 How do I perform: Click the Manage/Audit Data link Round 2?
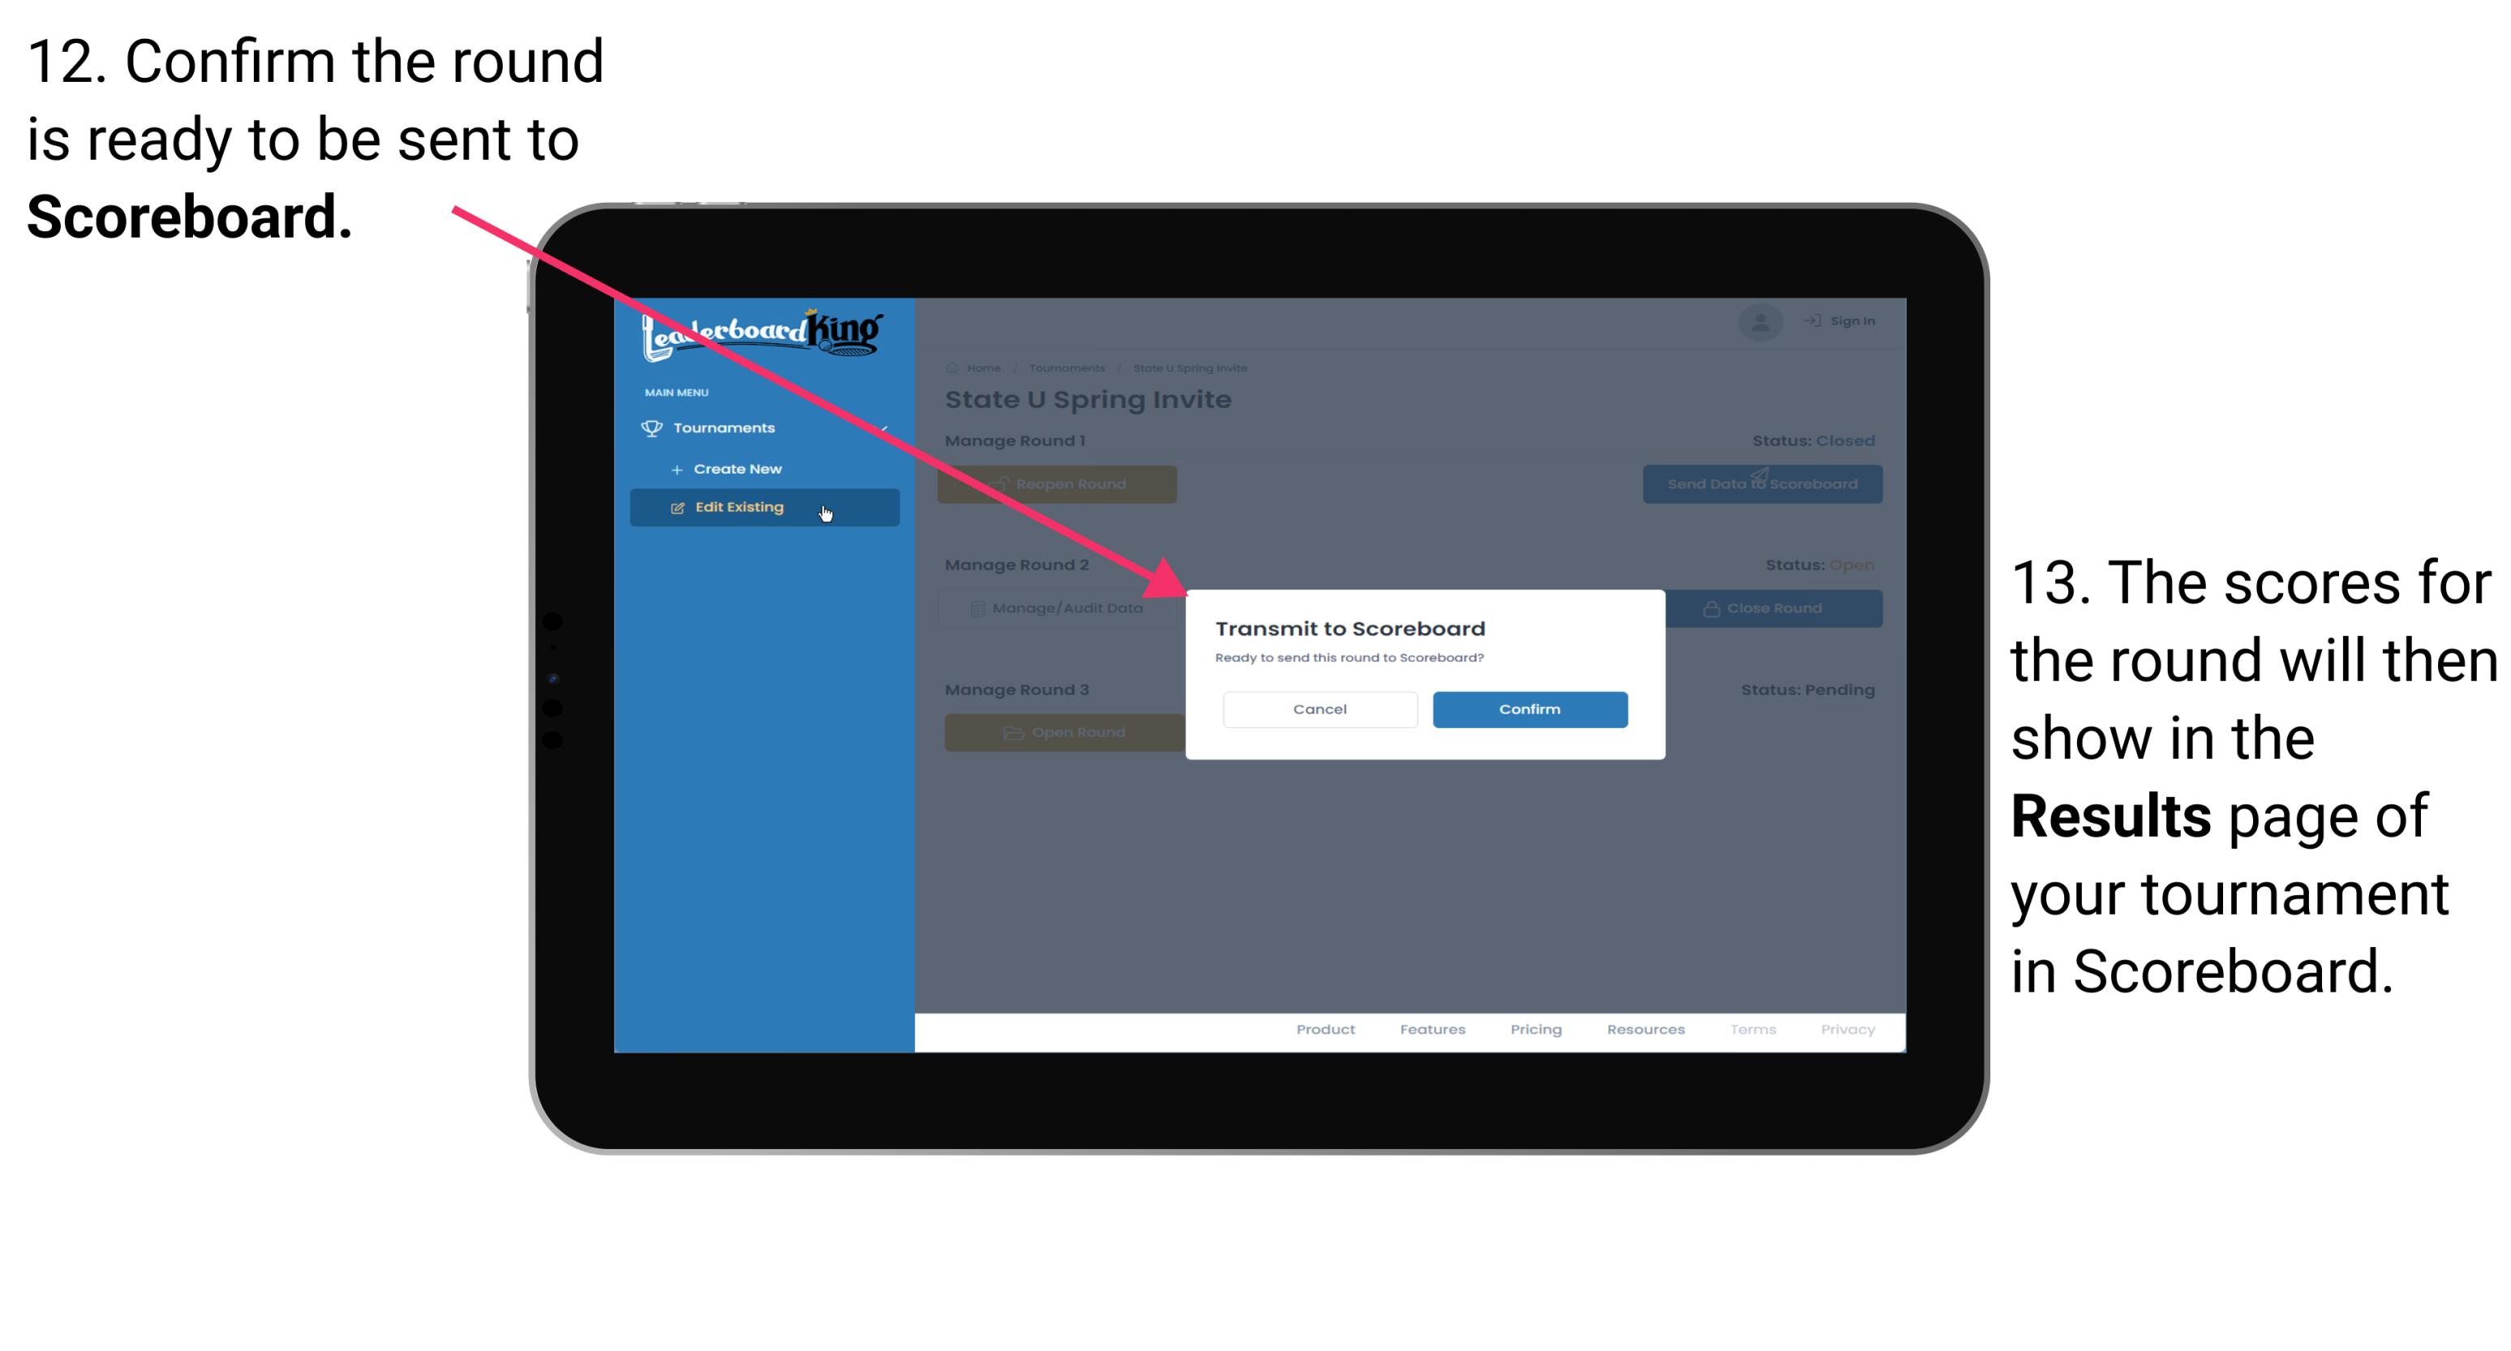point(1063,607)
